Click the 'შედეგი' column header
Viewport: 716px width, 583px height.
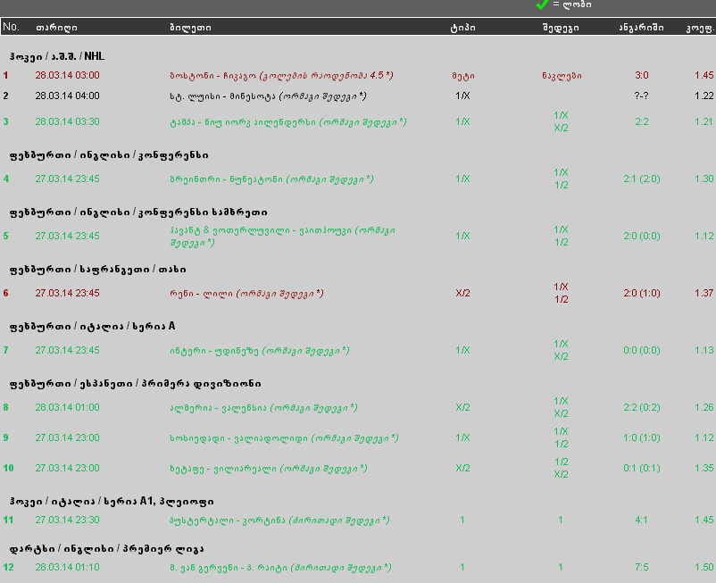[x=561, y=28]
